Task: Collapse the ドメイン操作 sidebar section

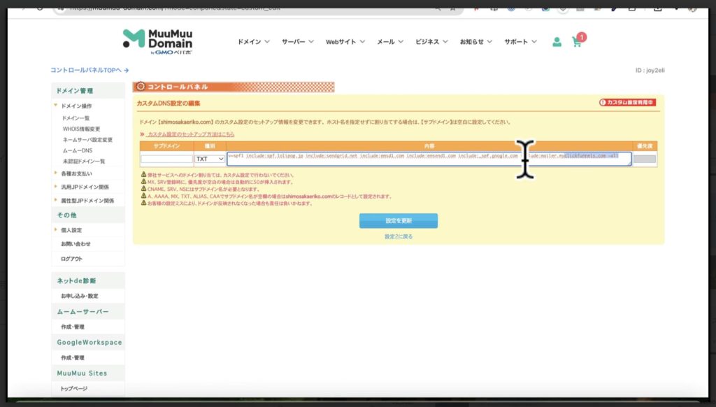Action: [x=76, y=106]
